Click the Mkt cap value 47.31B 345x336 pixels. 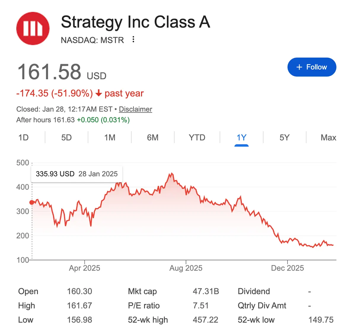click(206, 291)
